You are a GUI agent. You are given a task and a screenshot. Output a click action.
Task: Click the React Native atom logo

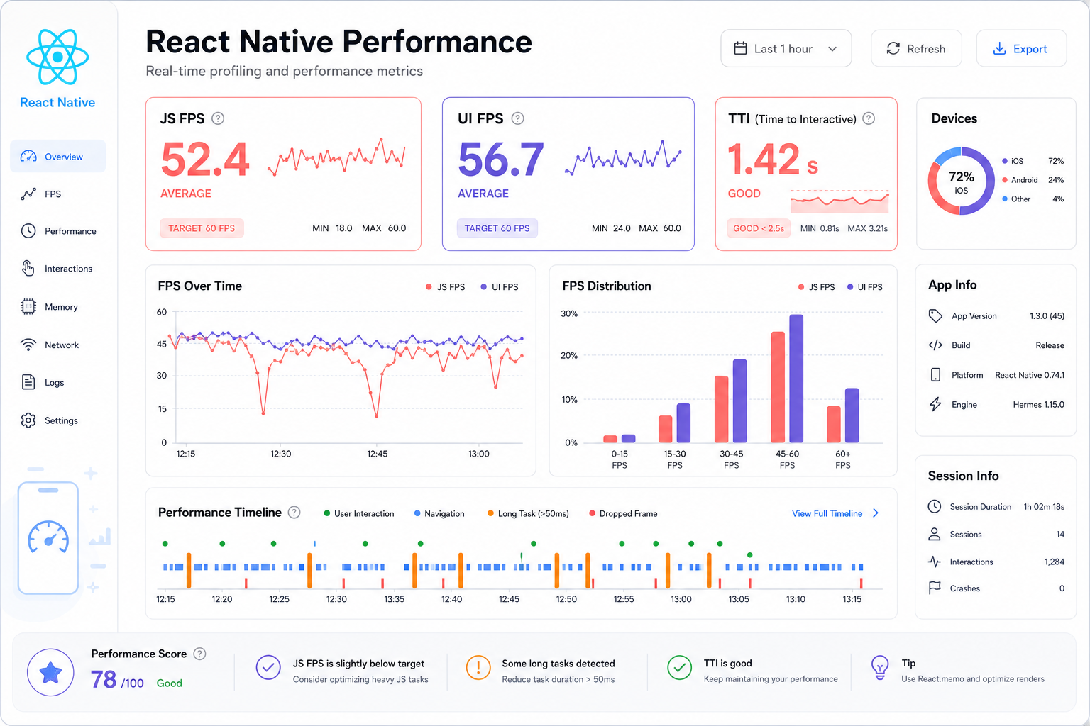click(x=57, y=57)
